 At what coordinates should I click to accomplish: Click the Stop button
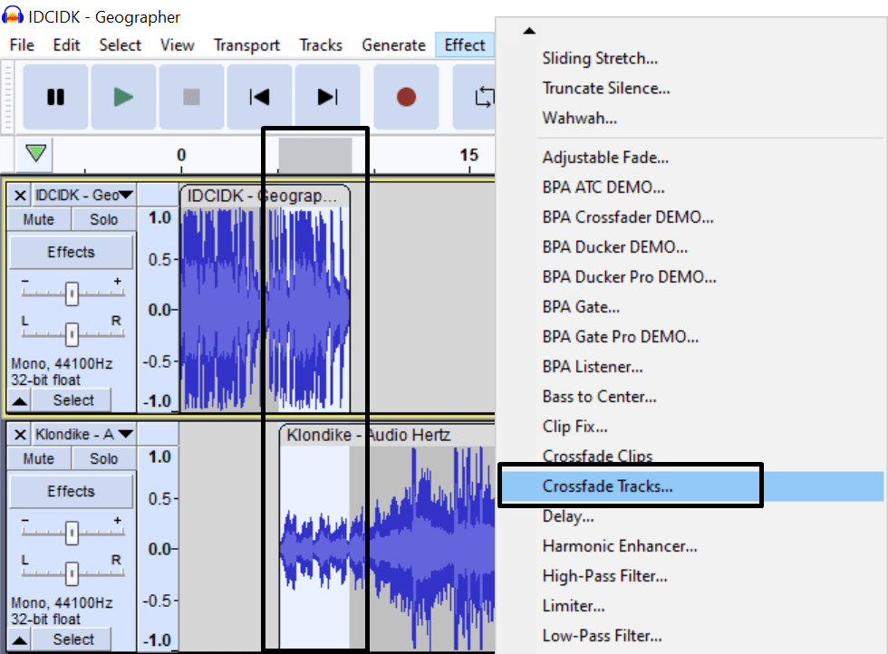coord(191,97)
